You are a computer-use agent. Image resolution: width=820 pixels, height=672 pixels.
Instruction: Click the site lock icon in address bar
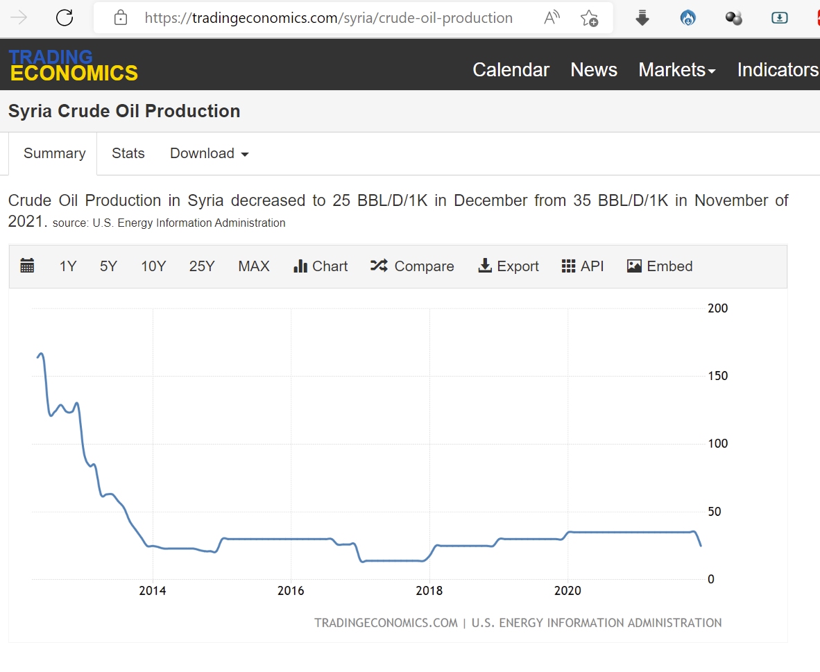coord(121,18)
